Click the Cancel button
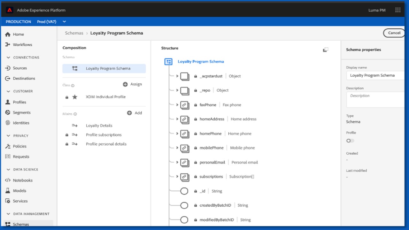This screenshot has width=409, height=230. point(394,33)
